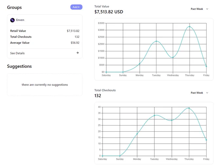
Task: Click Friday data point on Total Checkouts chart
Action: click(x=206, y=140)
